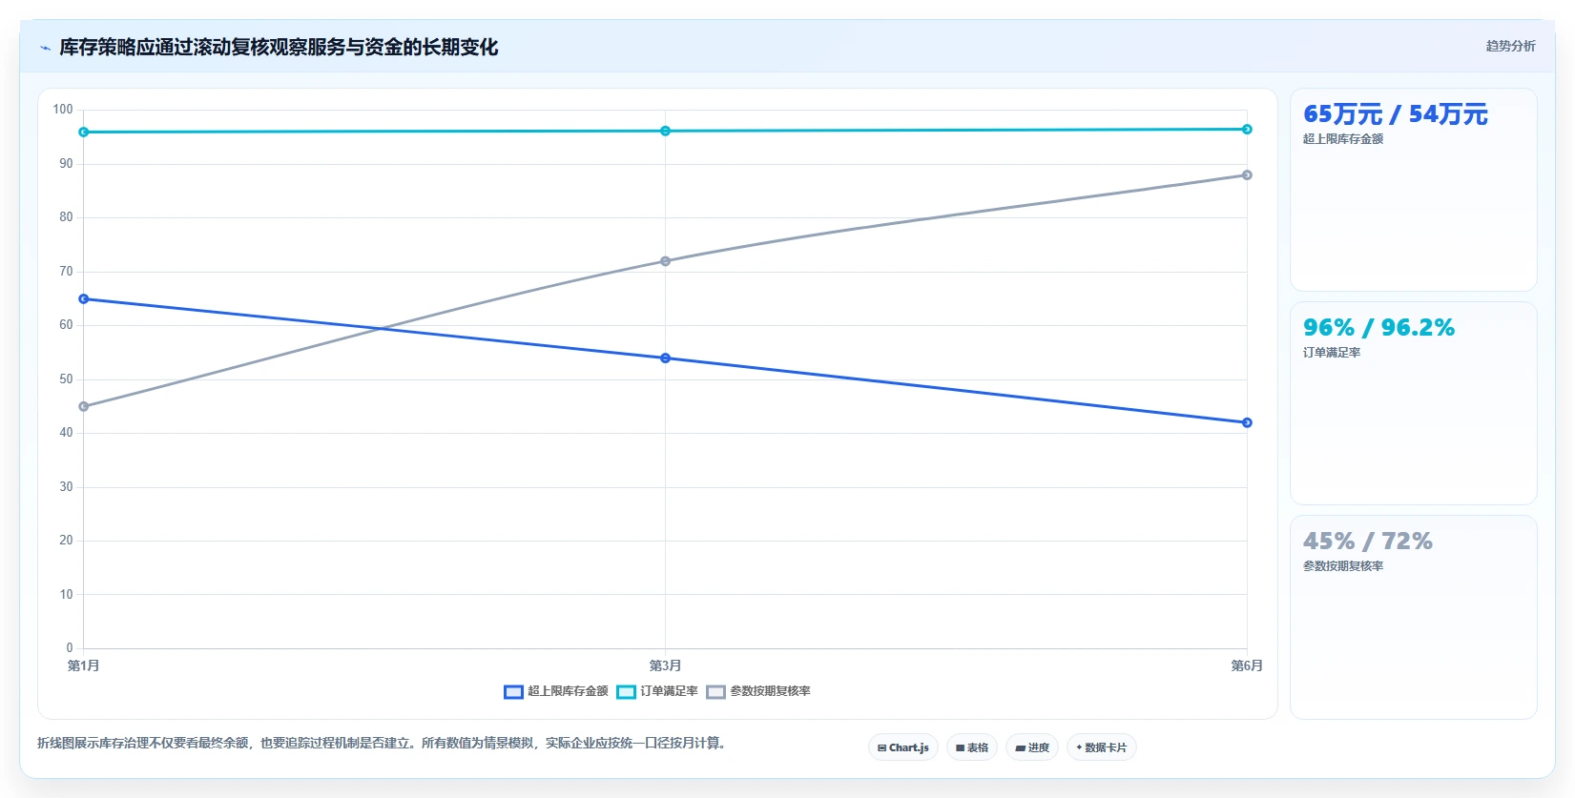
Task: Click the y-axis label 50
Action: 66,379
